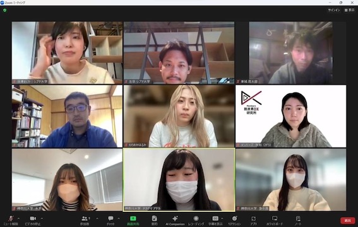Start green Share Screen

click(133, 221)
